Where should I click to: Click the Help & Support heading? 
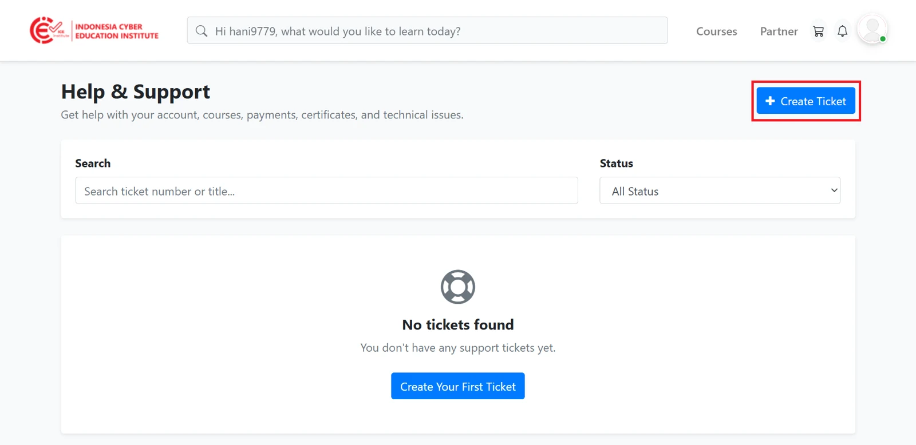click(136, 92)
